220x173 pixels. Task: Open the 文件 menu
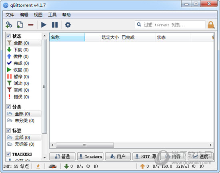[x=10, y=15]
